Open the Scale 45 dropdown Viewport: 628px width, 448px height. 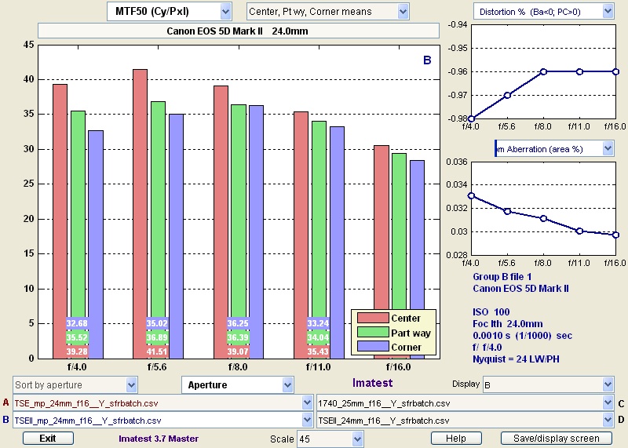pyautogui.click(x=330, y=439)
